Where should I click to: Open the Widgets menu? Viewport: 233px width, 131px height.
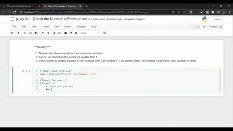coord(81,27)
